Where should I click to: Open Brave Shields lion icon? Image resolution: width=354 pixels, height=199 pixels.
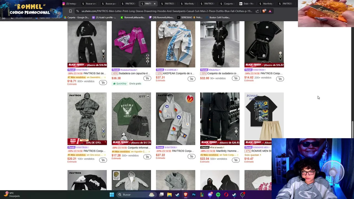pyautogui.click(x=264, y=11)
